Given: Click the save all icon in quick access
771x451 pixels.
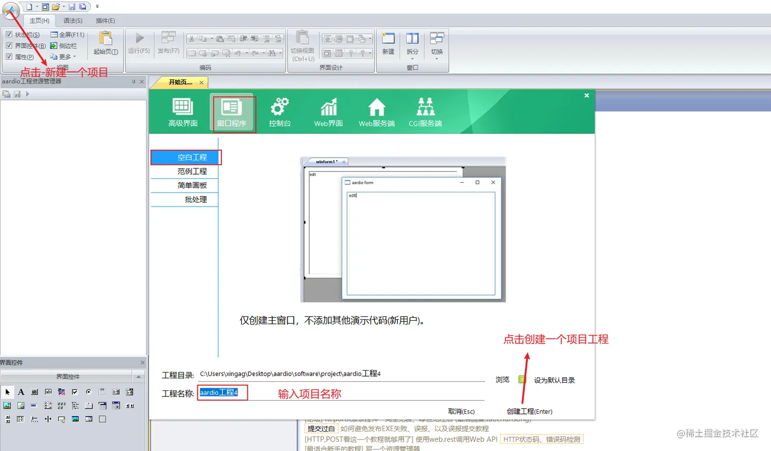Looking at the screenshot, I should (82, 7).
